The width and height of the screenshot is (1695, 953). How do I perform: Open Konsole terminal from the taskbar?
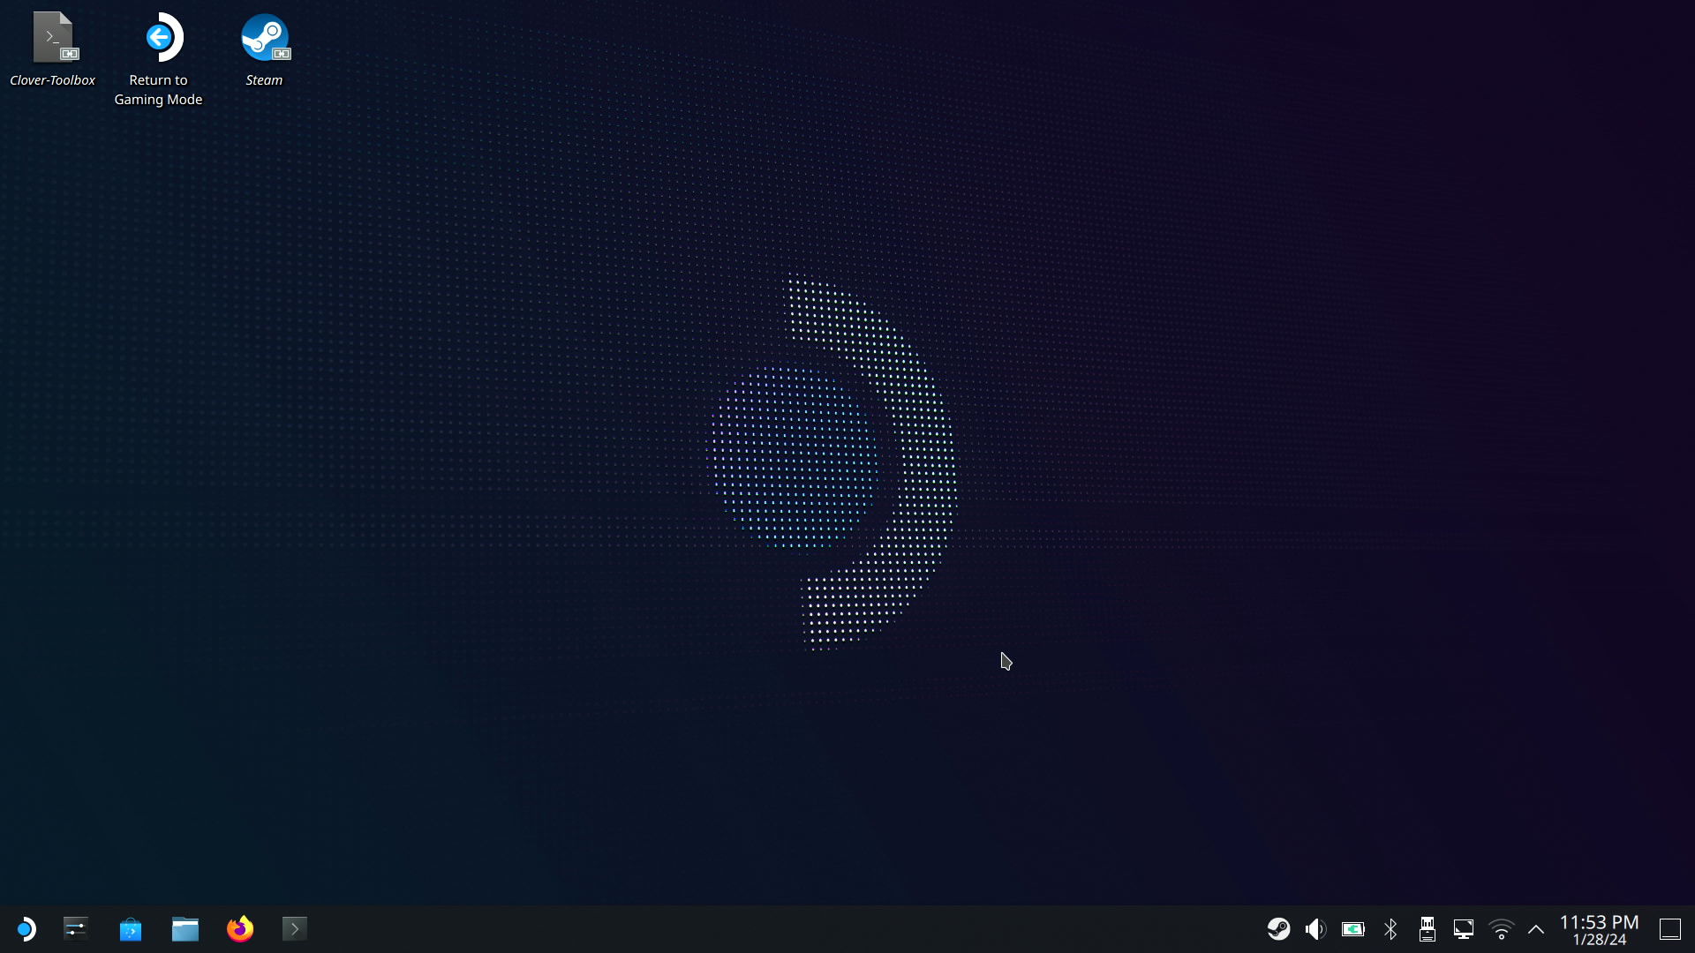coord(295,929)
